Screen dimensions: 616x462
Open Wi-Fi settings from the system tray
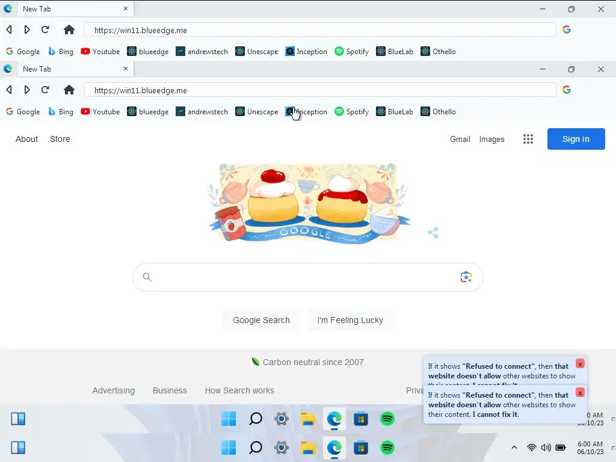pyautogui.click(x=532, y=448)
